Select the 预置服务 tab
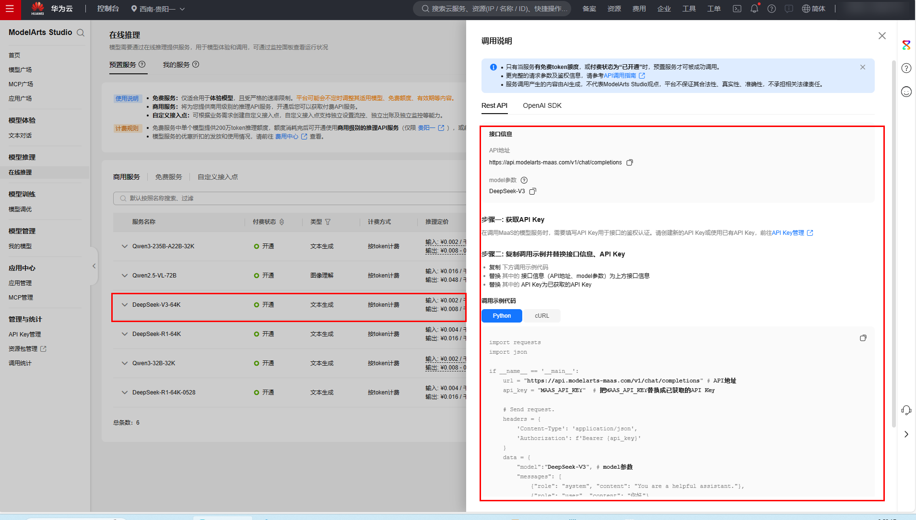Viewport: 916px width, 520px height. (x=123, y=65)
